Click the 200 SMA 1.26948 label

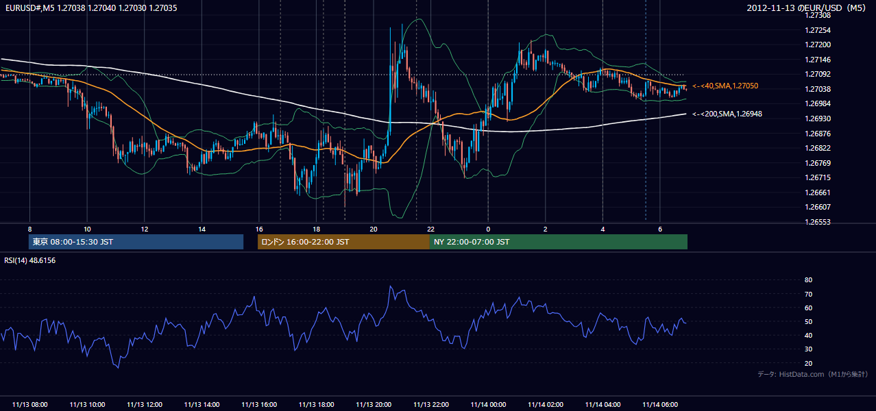point(727,114)
